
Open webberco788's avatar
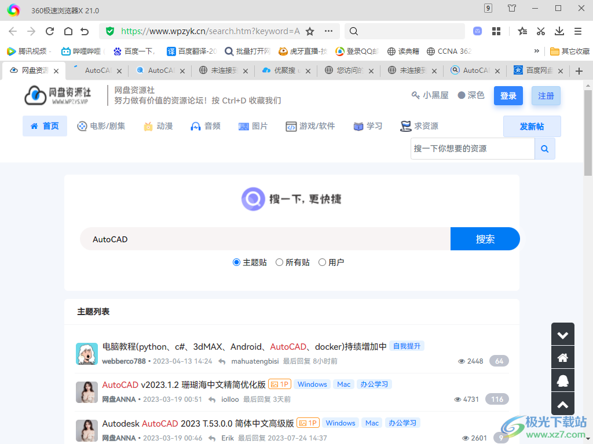pos(87,354)
